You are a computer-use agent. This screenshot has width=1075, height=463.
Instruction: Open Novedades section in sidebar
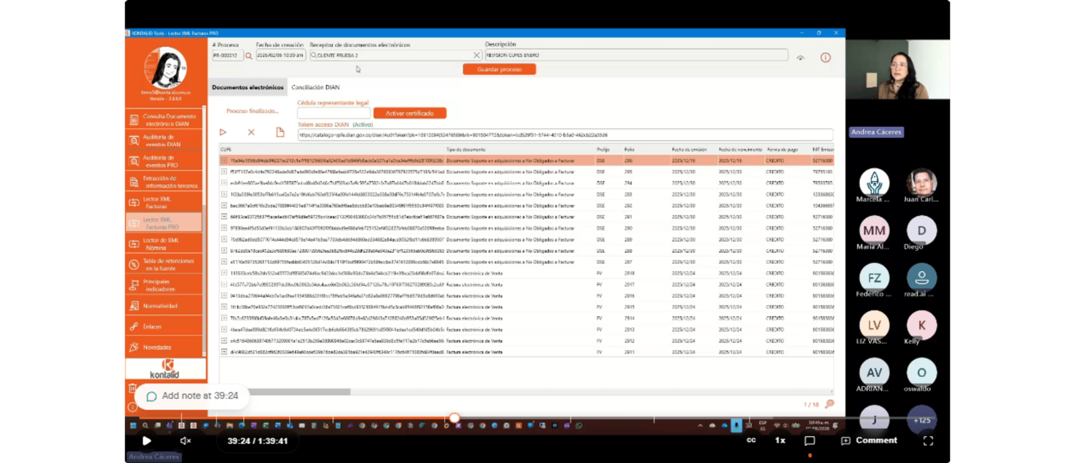pyautogui.click(x=164, y=348)
